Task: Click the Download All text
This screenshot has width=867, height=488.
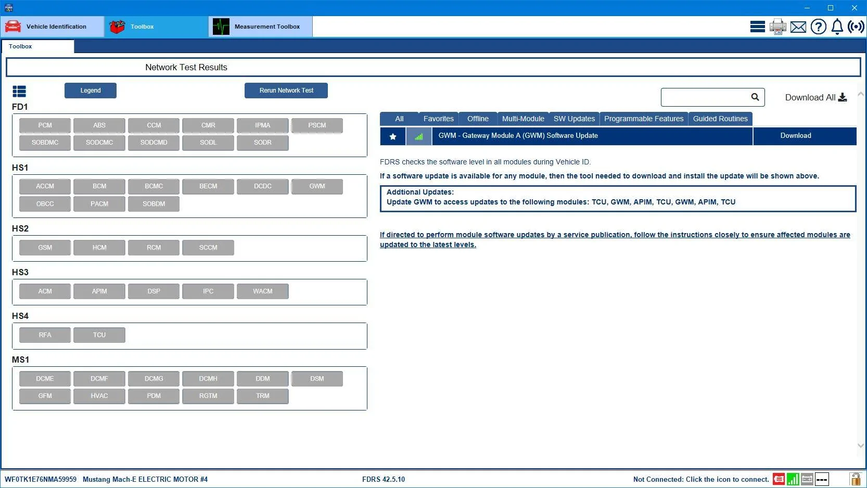Action: 810,97
